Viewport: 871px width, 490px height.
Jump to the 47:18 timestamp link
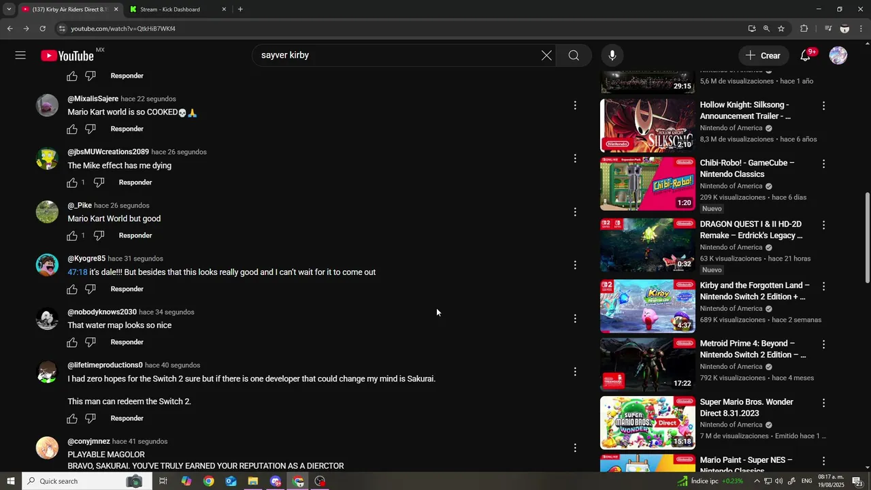click(x=78, y=272)
